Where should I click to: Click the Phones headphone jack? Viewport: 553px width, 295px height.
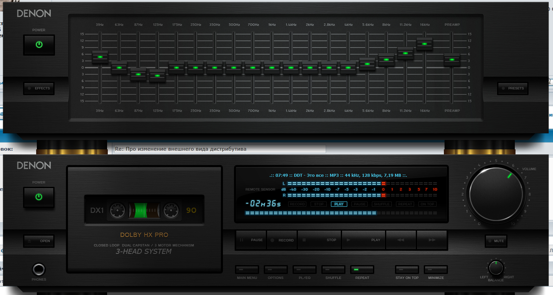coord(39,270)
